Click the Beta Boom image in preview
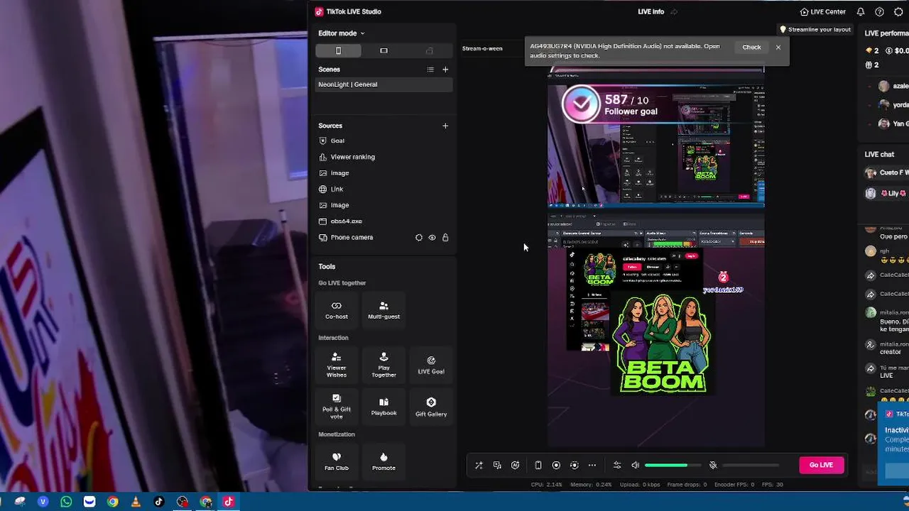The width and height of the screenshot is (909, 511). (x=663, y=344)
